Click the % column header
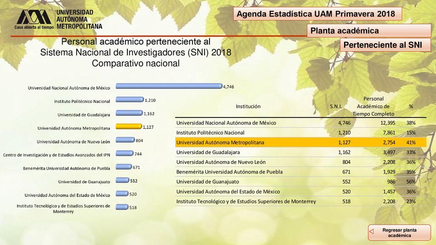The height and width of the screenshot is (245, 436). 411,106
